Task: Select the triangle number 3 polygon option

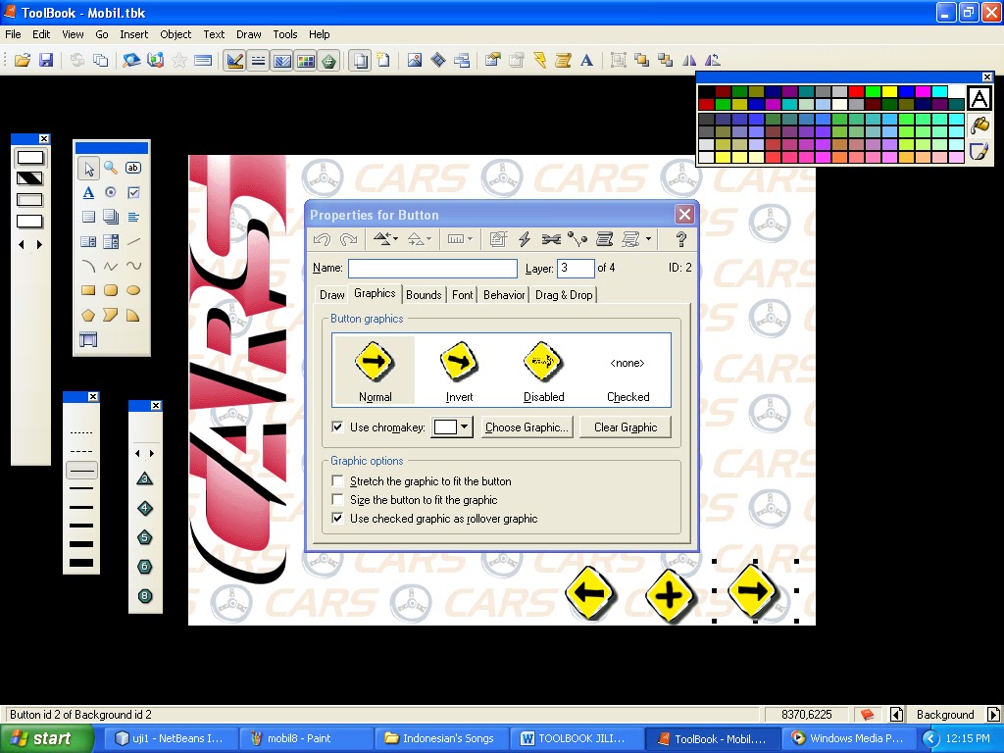Action: pyautogui.click(x=145, y=478)
